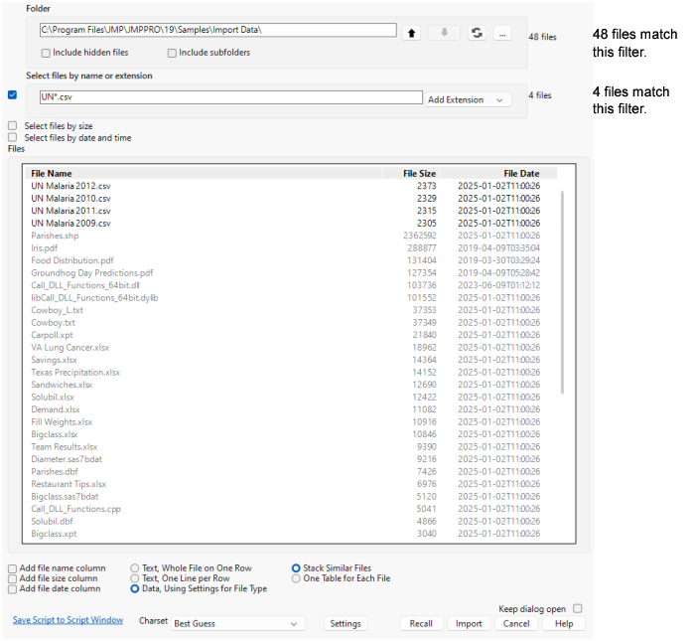Click Solubil.dbf file row
Viewport: 692px width, 641px height.
[x=286, y=522]
